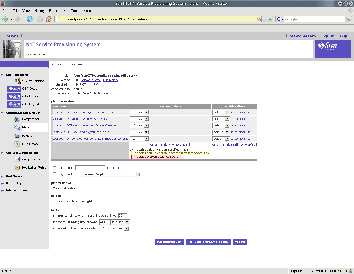Open variable settings dropdown for AccessManager row
Viewport: 354px width, 274px height.
point(221,125)
